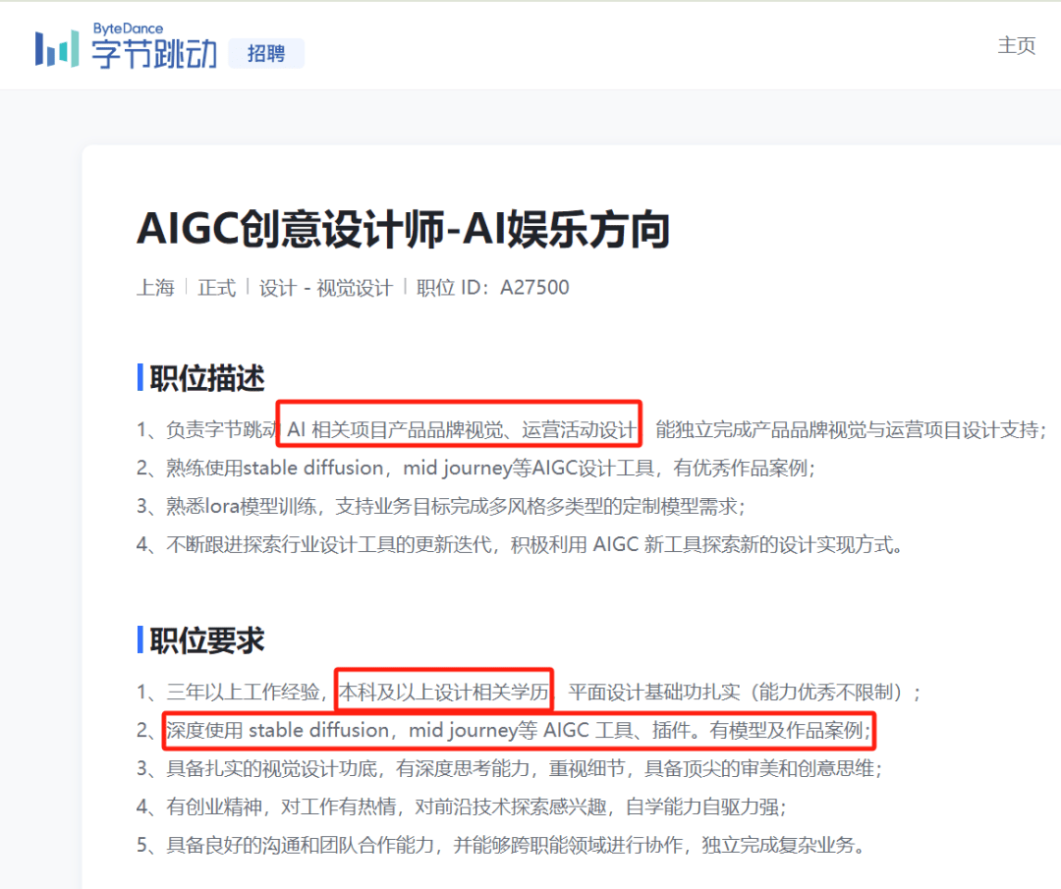Select the 招聘 badge next to the logo
Screen dimensions: 1061x889
coord(265,54)
